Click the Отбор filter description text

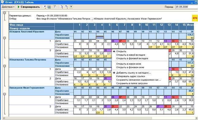99,19
